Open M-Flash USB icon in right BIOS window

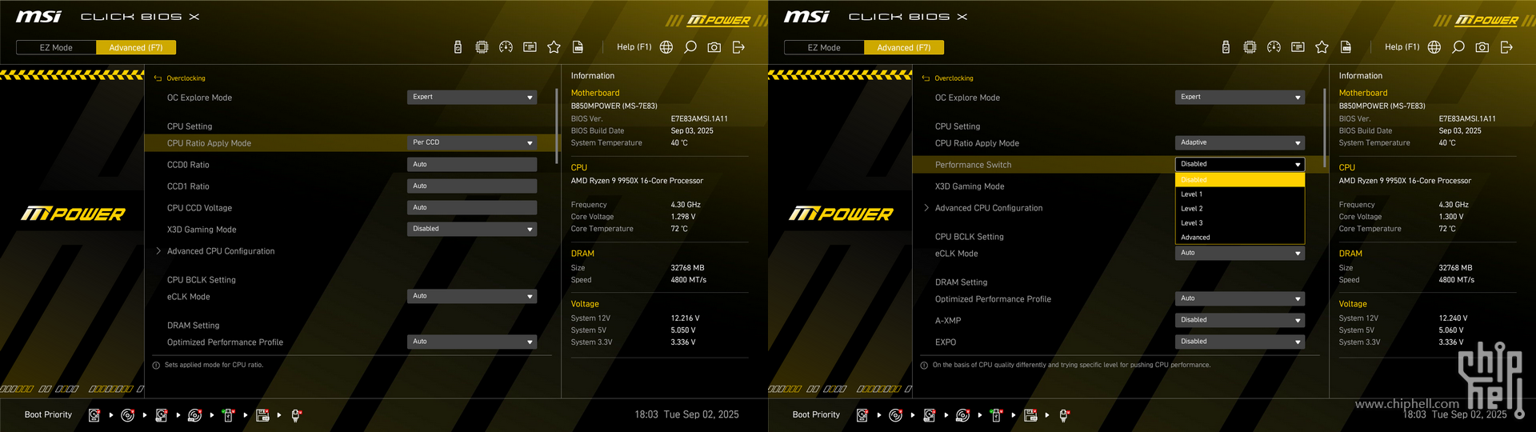[1226, 47]
